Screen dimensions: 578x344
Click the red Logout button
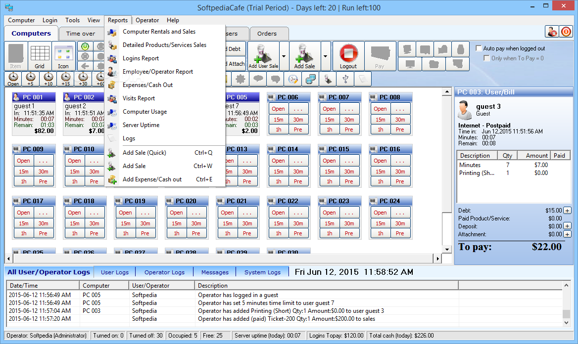click(348, 56)
